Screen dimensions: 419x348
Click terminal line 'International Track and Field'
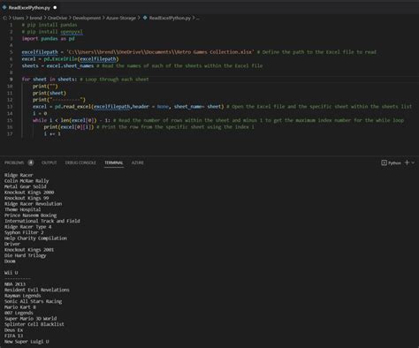(42, 221)
